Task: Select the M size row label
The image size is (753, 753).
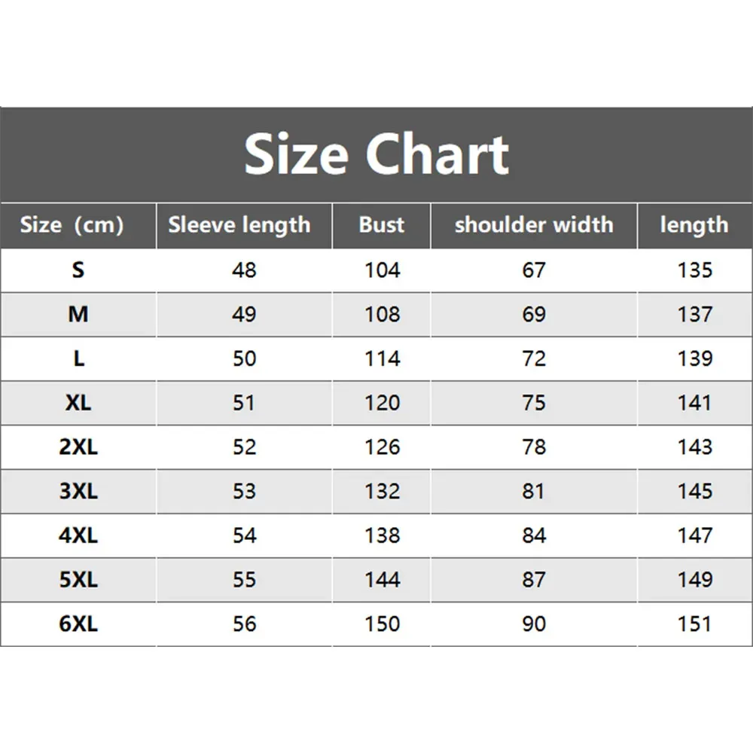Action: (x=78, y=314)
